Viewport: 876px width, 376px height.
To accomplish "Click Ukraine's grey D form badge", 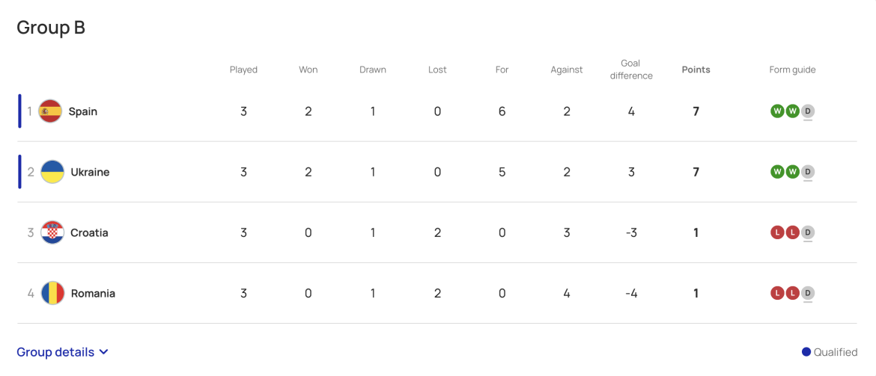I will tap(807, 172).
